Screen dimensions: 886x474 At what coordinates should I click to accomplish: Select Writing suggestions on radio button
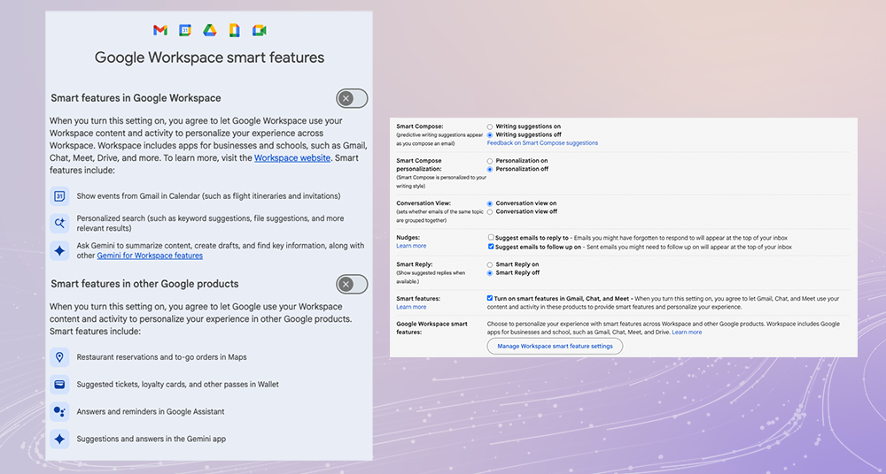491,126
